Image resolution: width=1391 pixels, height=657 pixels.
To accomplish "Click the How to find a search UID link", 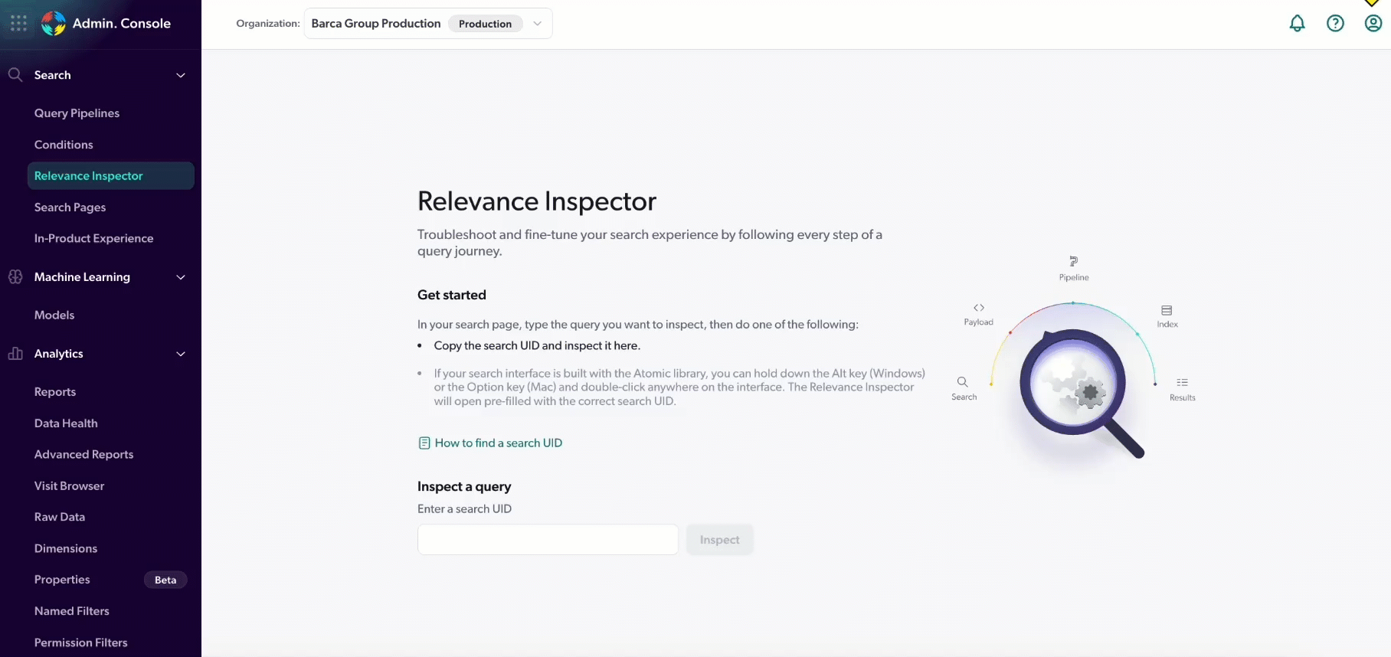I will 499,443.
